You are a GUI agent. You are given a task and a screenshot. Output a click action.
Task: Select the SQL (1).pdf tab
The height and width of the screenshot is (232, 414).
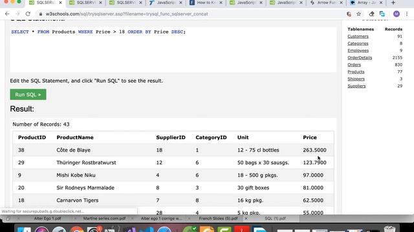(x=275, y=218)
